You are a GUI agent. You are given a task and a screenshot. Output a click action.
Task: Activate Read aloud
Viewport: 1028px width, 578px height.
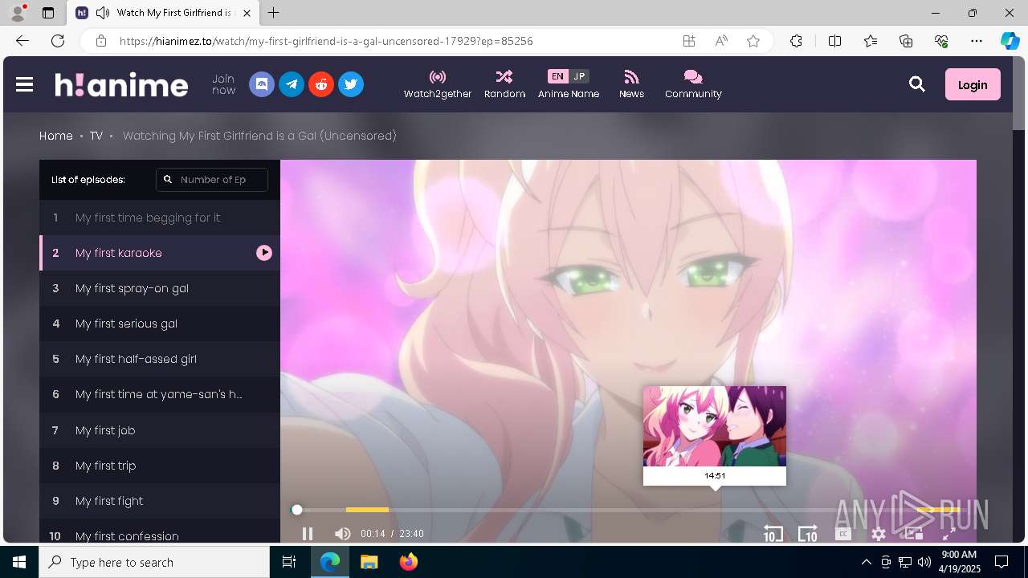coord(721,41)
